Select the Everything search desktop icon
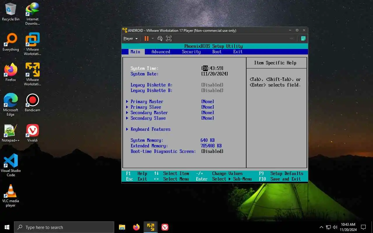The width and height of the screenshot is (373, 233). 11,42
